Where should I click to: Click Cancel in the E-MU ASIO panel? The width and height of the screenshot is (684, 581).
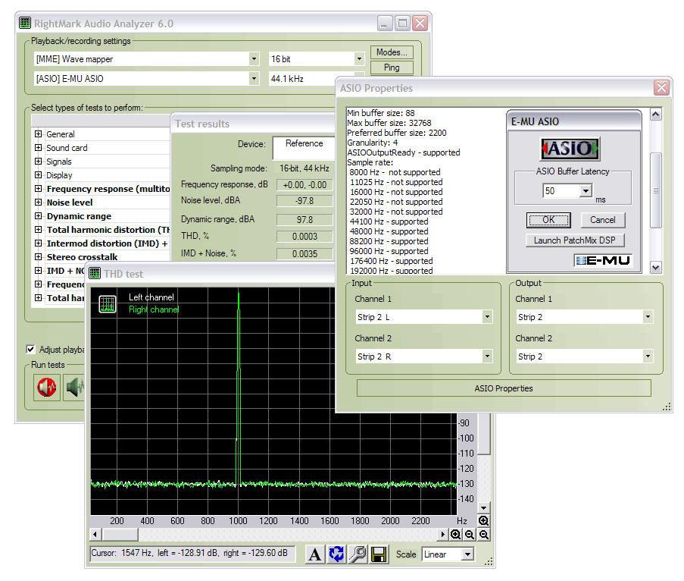[x=603, y=220]
